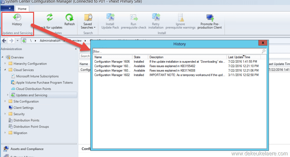Screen dimensions: 290x157
Task: Go back with the navigation arrow
Action: (x=4, y=41)
